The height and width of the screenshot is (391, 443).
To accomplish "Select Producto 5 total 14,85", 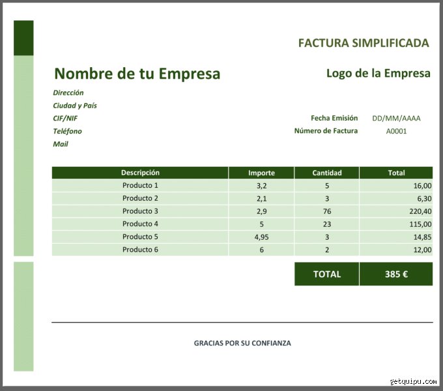I will 396,237.
